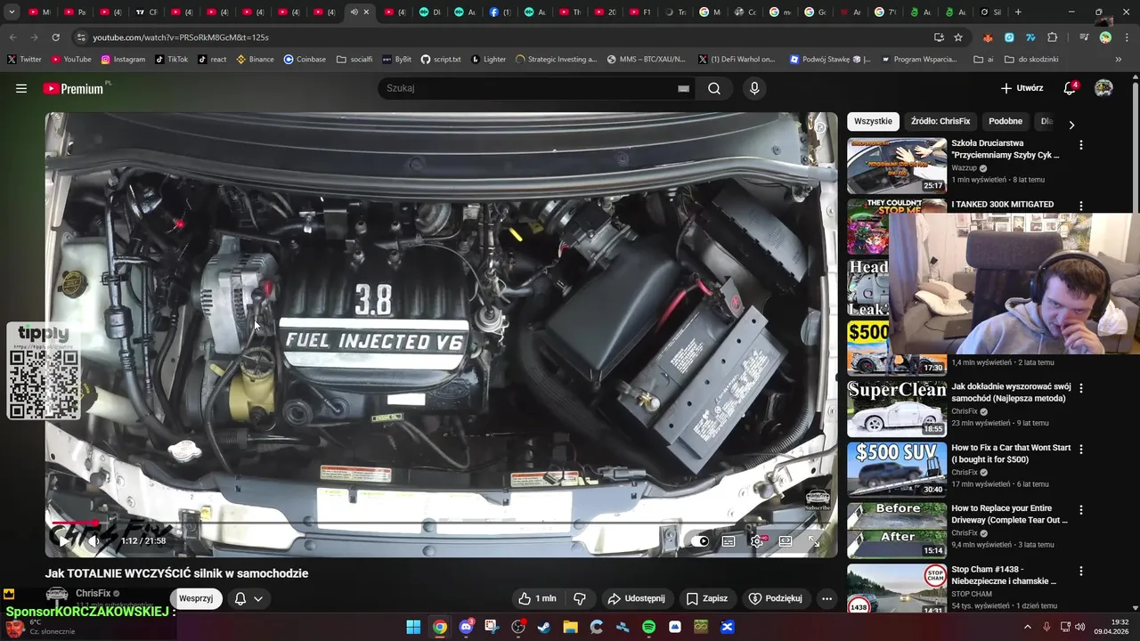The width and height of the screenshot is (1140, 641).
Task: Open menu for How to Fix a Car video
Action: [x=1081, y=450]
